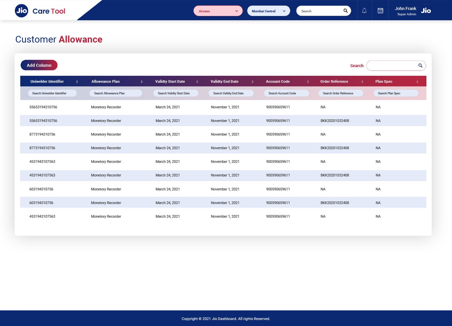Sort table by Account Code arrows
The height and width of the screenshot is (326, 452).
click(x=308, y=81)
